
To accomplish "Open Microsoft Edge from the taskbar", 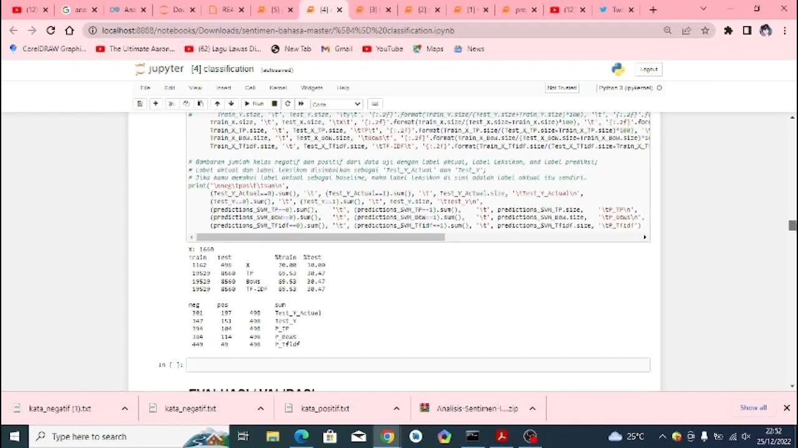I will 301,436.
